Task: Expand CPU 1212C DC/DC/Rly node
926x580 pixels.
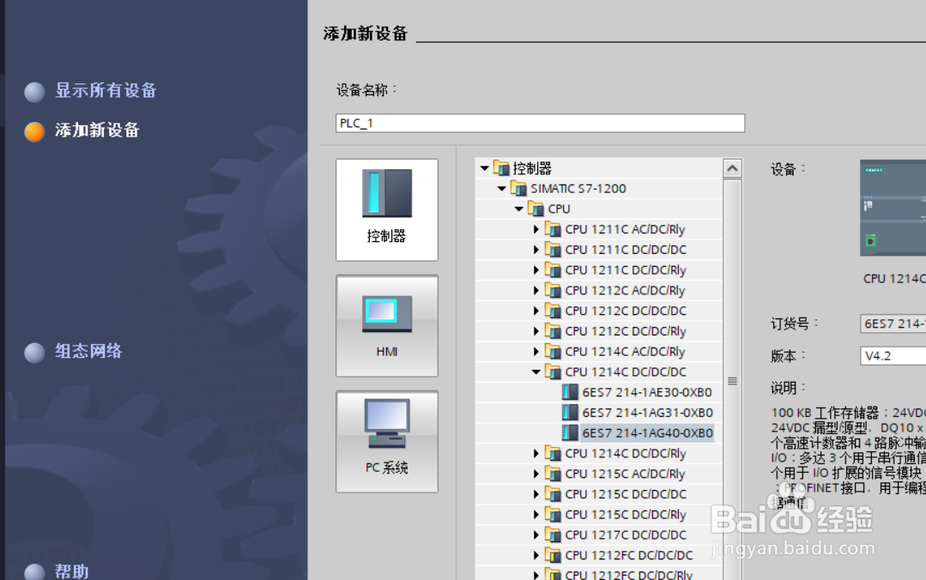Action: point(536,331)
